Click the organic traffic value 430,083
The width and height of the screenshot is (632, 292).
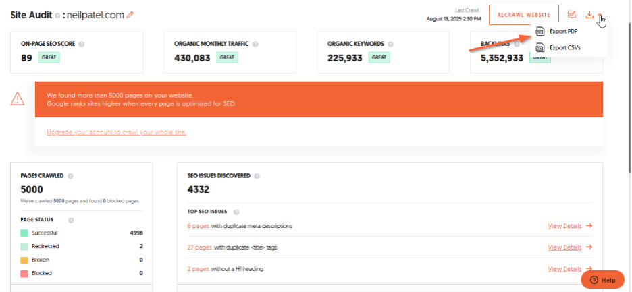[x=192, y=58]
